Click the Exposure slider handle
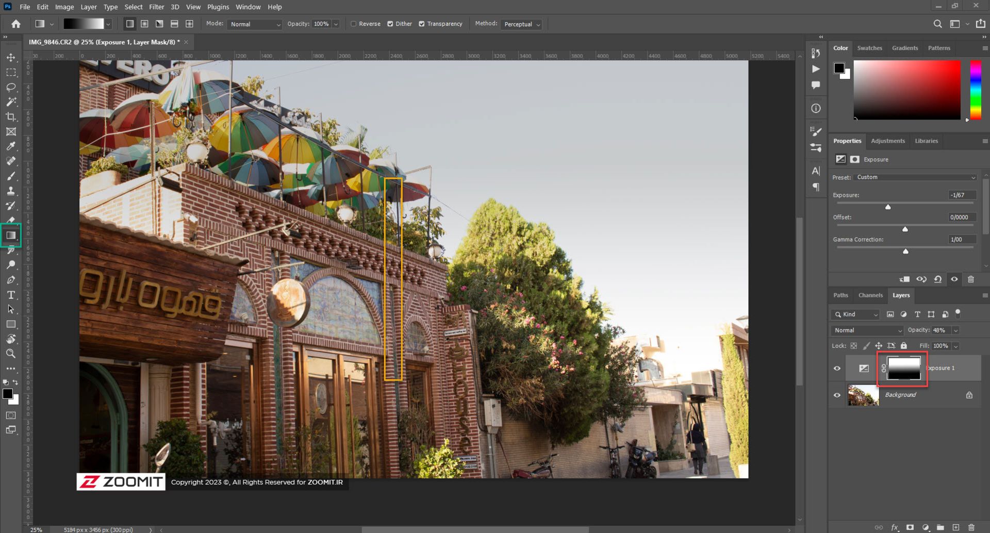990x533 pixels. coord(888,207)
